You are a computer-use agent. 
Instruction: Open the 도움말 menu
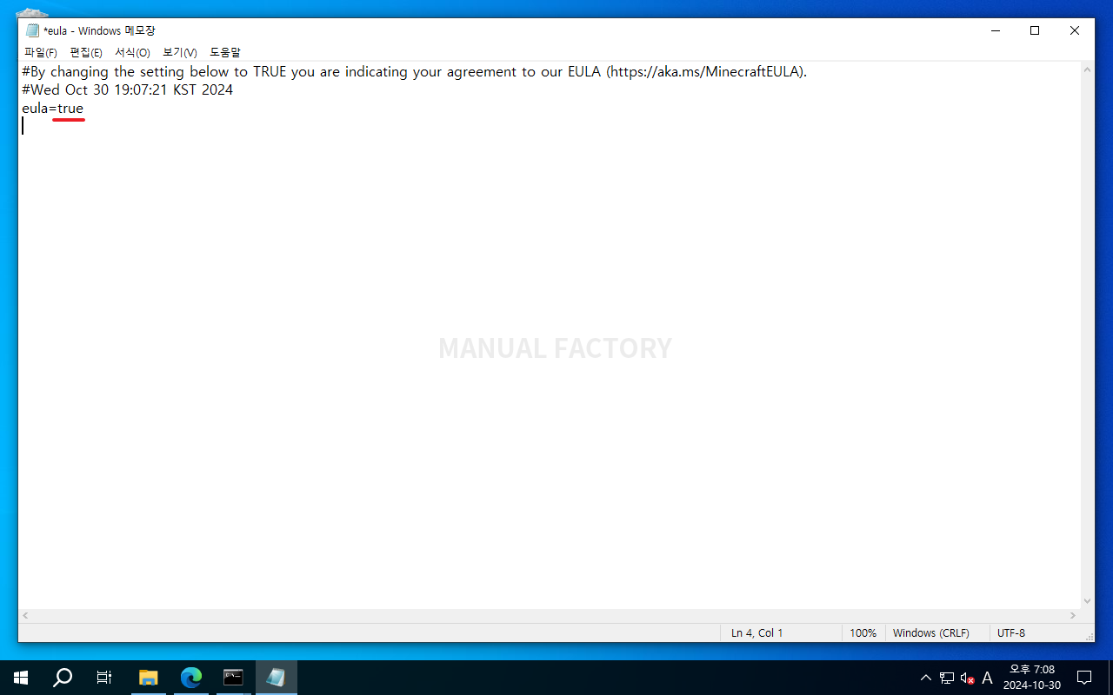[x=225, y=53]
